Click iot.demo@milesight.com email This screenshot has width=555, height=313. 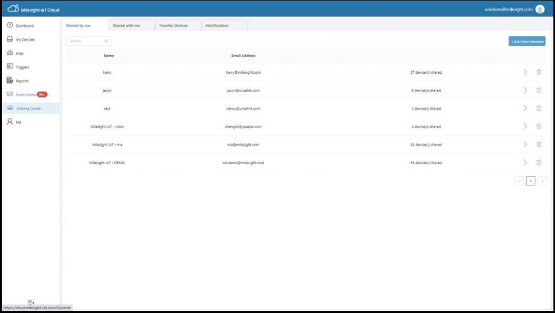[x=243, y=162]
